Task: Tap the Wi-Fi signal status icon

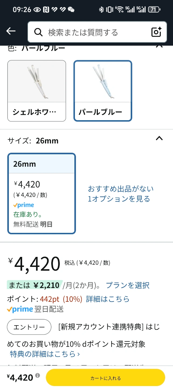Action: pyautogui.click(x=119, y=10)
